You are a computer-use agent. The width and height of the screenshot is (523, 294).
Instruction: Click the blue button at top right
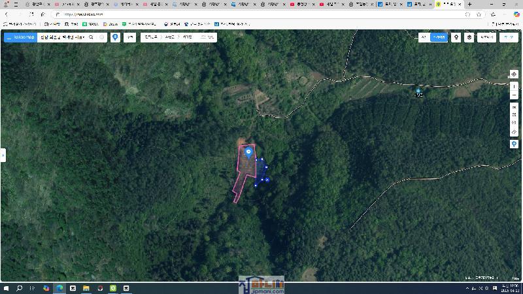(x=508, y=38)
